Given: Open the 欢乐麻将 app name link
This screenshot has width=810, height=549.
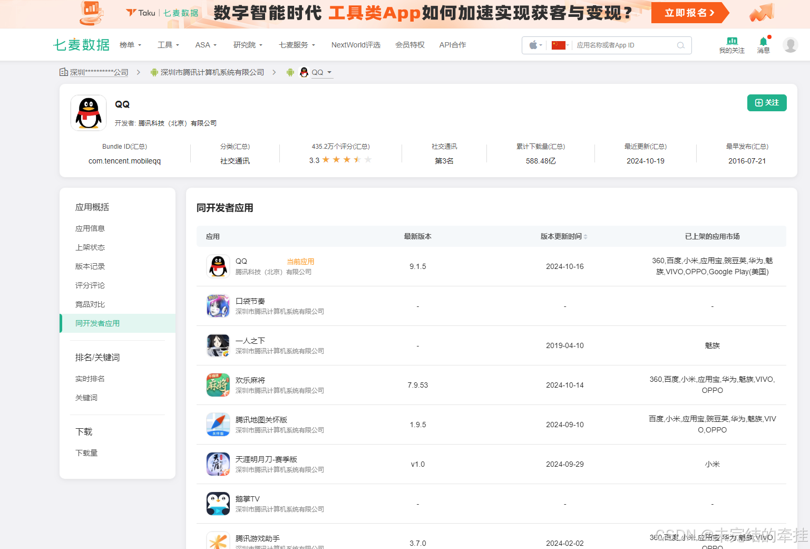Looking at the screenshot, I should point(250,380).
